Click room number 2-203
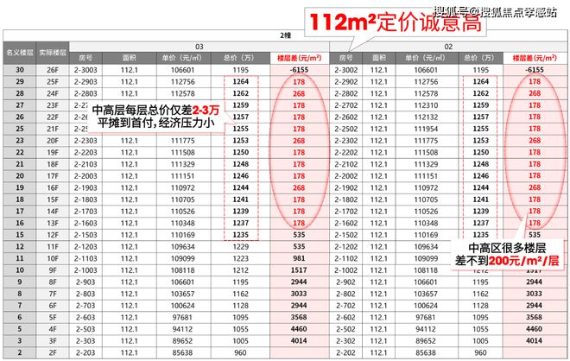570x361 pixels. pos(85,352)
